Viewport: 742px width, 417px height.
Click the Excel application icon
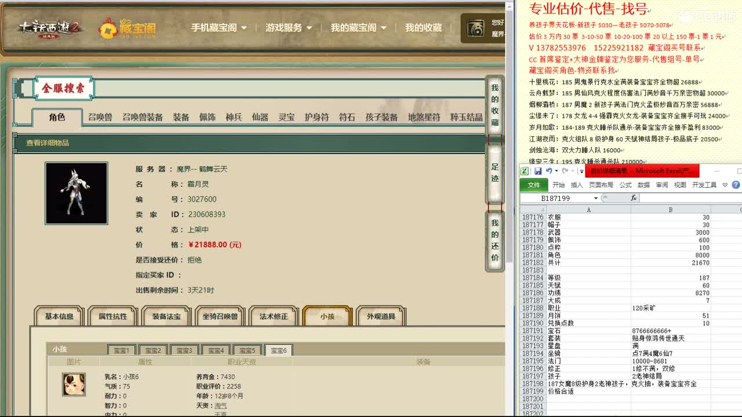525,171
